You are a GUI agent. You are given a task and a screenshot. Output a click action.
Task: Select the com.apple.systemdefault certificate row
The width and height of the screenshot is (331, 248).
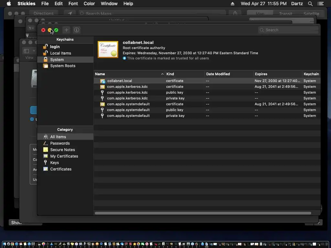tap(207, 104)
